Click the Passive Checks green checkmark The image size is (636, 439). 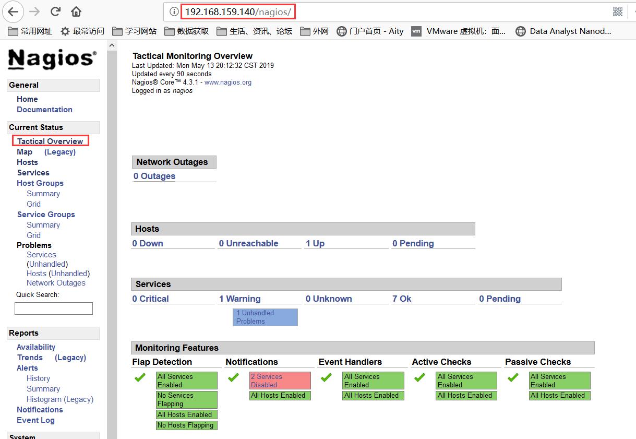click(x=513, y=377)
